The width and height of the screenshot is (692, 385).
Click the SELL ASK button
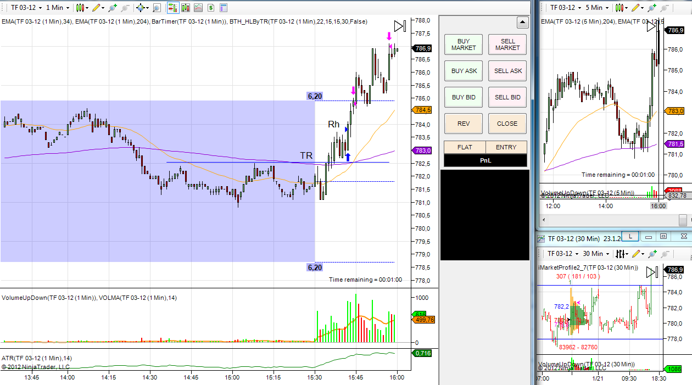[507, 71]
